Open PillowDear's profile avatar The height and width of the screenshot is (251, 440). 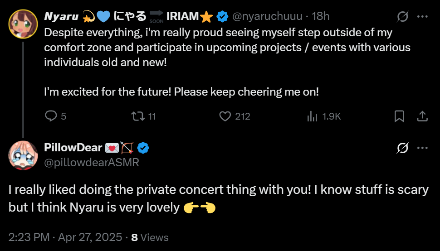click(23, 155)
